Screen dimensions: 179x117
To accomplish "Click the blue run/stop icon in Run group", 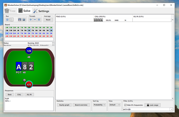I will click(7, 20).
